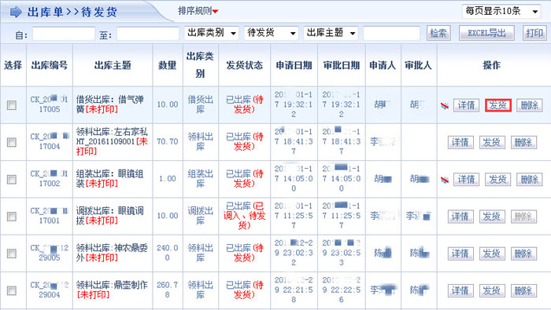The image size is (551, 310).
Task: Open the 出库主题 filter dropdown
Action: pyautogui.click(x=331, y=33)
